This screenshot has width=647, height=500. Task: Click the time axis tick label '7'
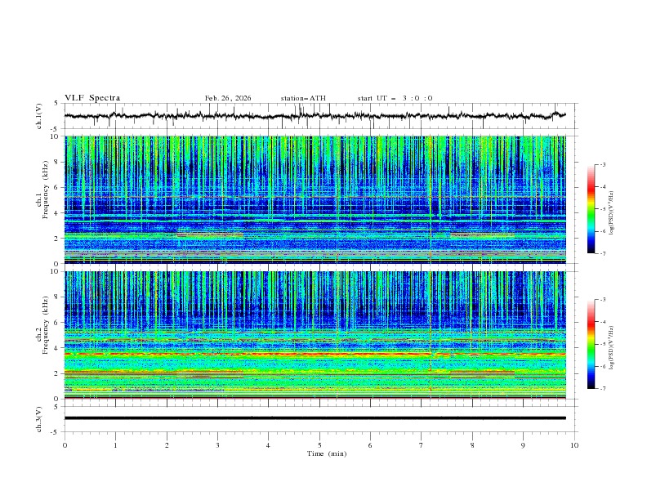point(422,445)
